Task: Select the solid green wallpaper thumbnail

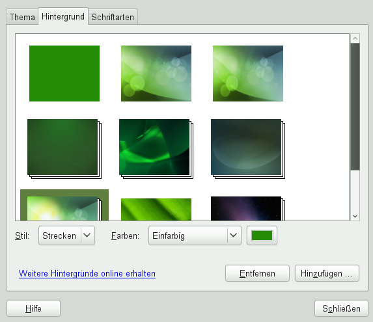Action: [x=64, y=74]
